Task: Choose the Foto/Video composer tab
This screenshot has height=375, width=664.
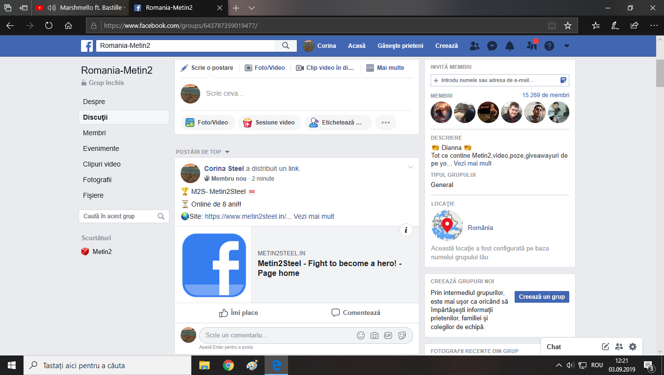Action: click(x=265, y=68)
